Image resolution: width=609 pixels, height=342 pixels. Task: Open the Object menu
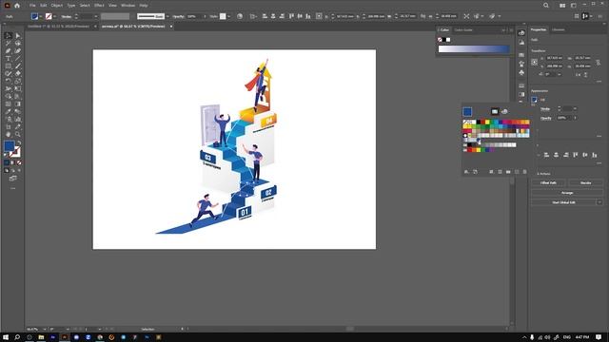click(x=57, y=6)
